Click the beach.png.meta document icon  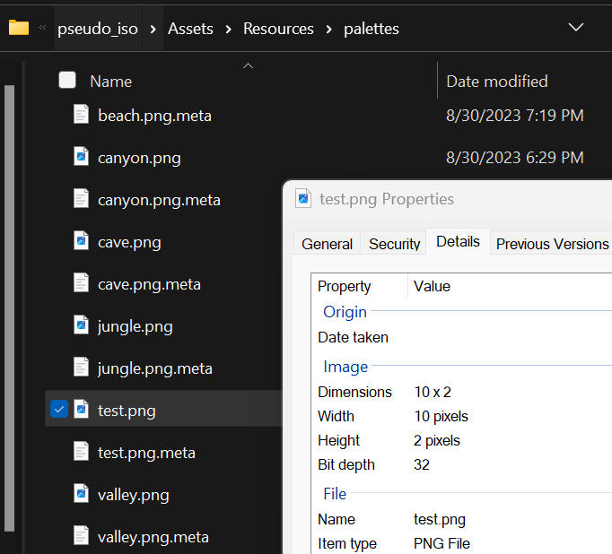click(81, 115)
